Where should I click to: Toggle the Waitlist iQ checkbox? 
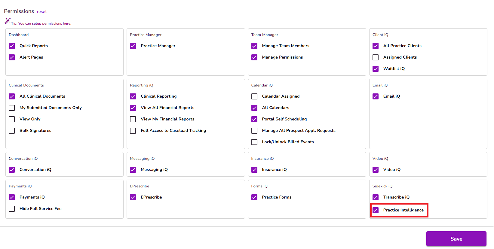click(x=376, y=69)
